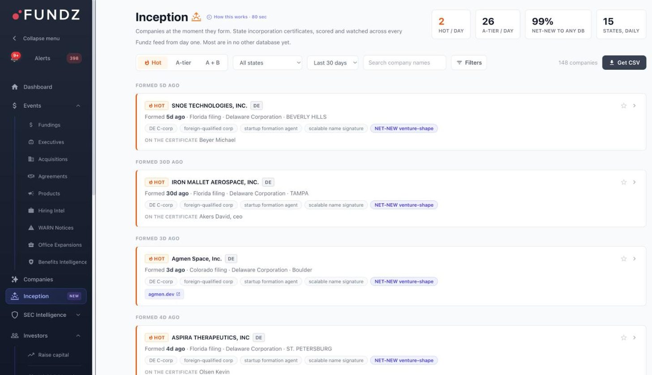Viewport: 652px width, 375px height.
Task: Download results with Get CSV button
Action: (624, 63)
